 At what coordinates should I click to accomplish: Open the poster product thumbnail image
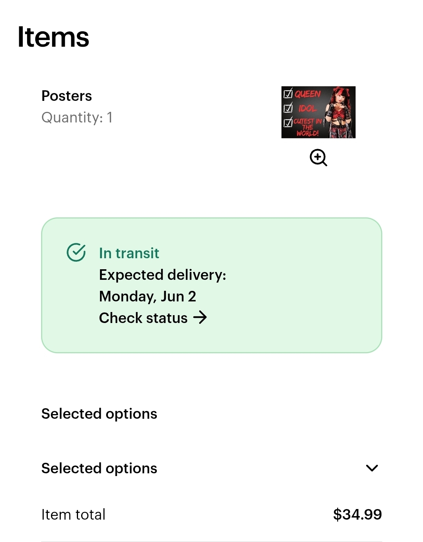pos(318,112)
